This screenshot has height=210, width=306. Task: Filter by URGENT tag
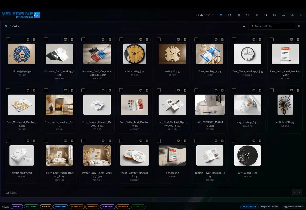point(46,206)
